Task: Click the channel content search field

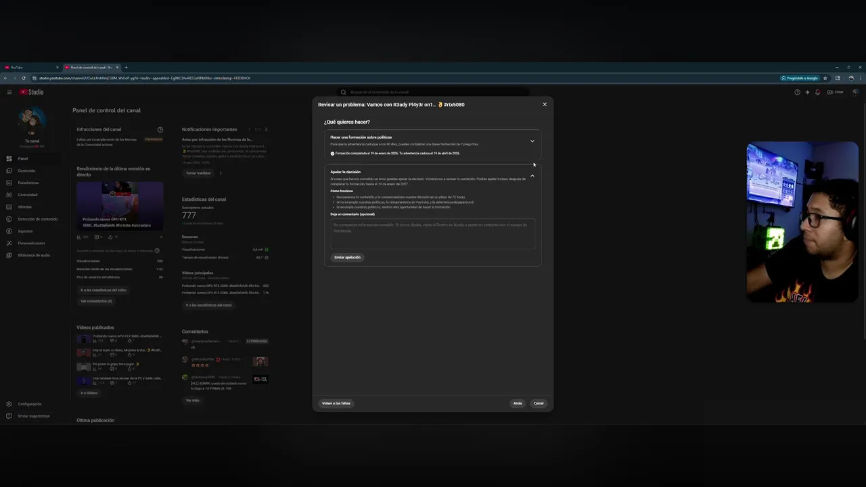Action: point(433,92)
